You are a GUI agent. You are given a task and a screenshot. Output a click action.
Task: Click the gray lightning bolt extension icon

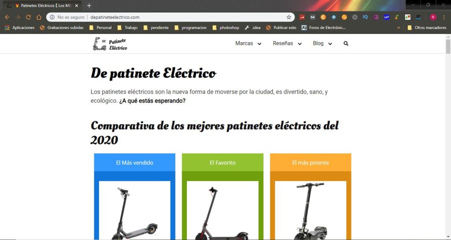(x=355, y=17)
